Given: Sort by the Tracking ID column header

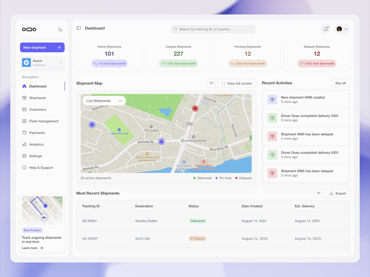Looking at the screenshot, I should (x=91, y=206).
